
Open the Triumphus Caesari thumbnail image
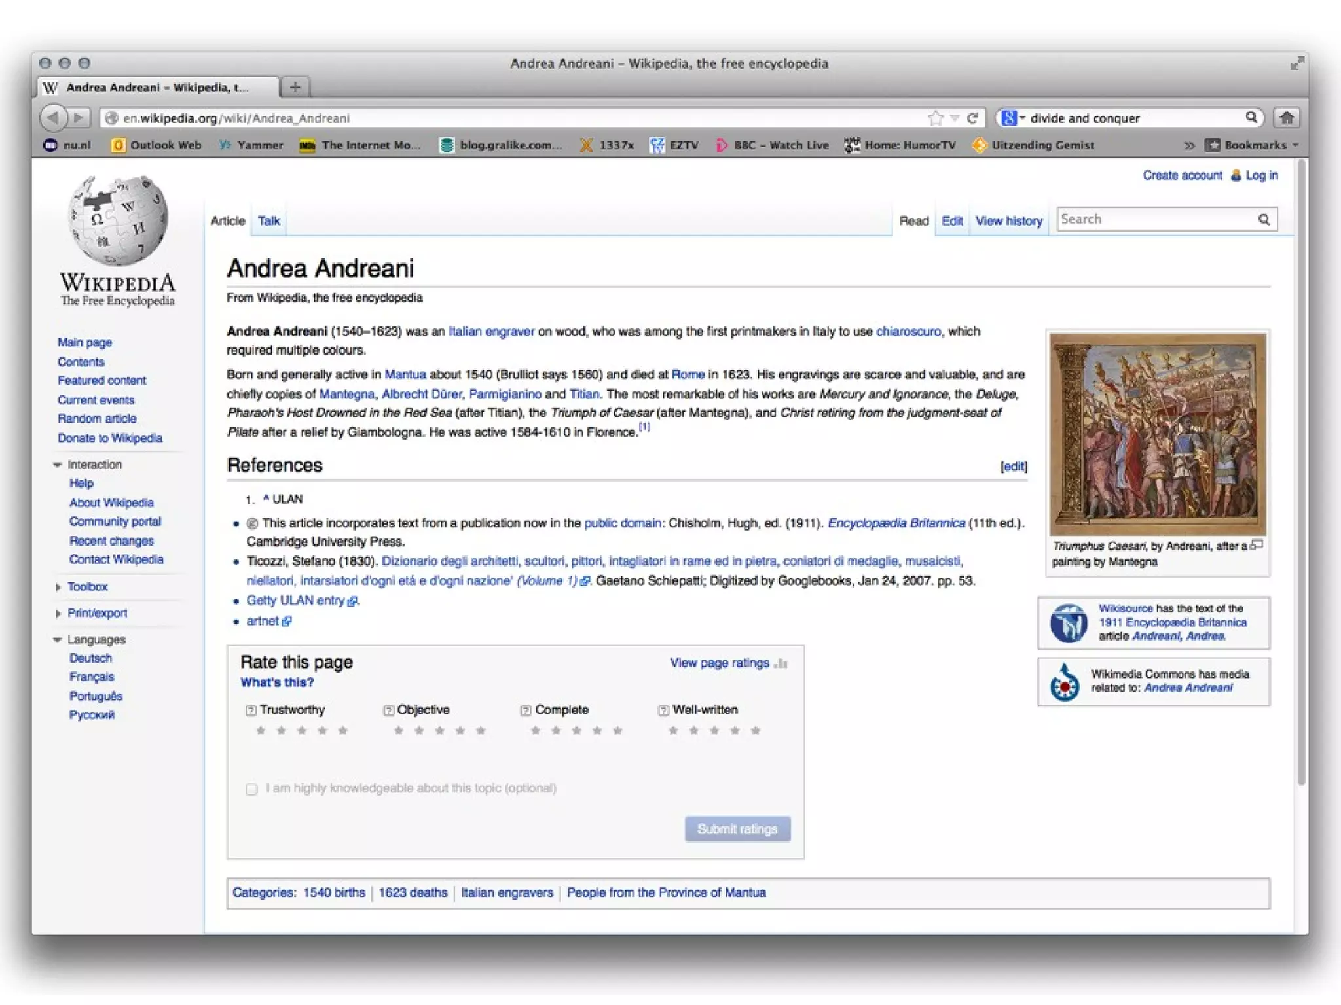(1157, 434)
